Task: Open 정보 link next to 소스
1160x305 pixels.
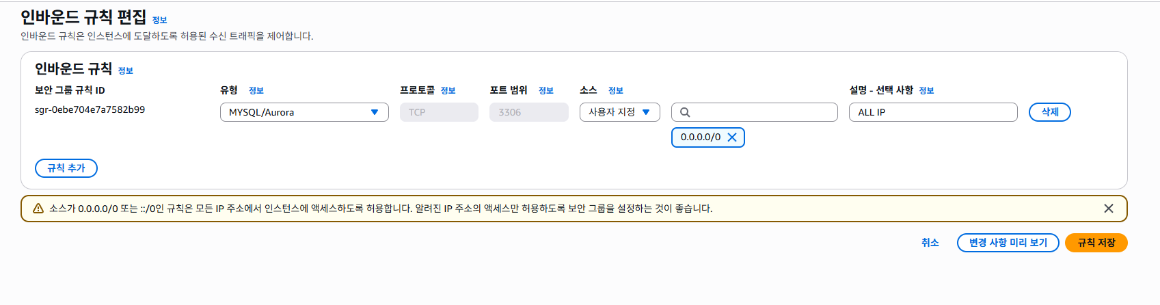Action: (616, 90)
